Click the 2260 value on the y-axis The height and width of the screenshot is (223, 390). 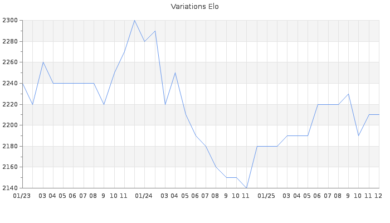click(x=10, y=62)
